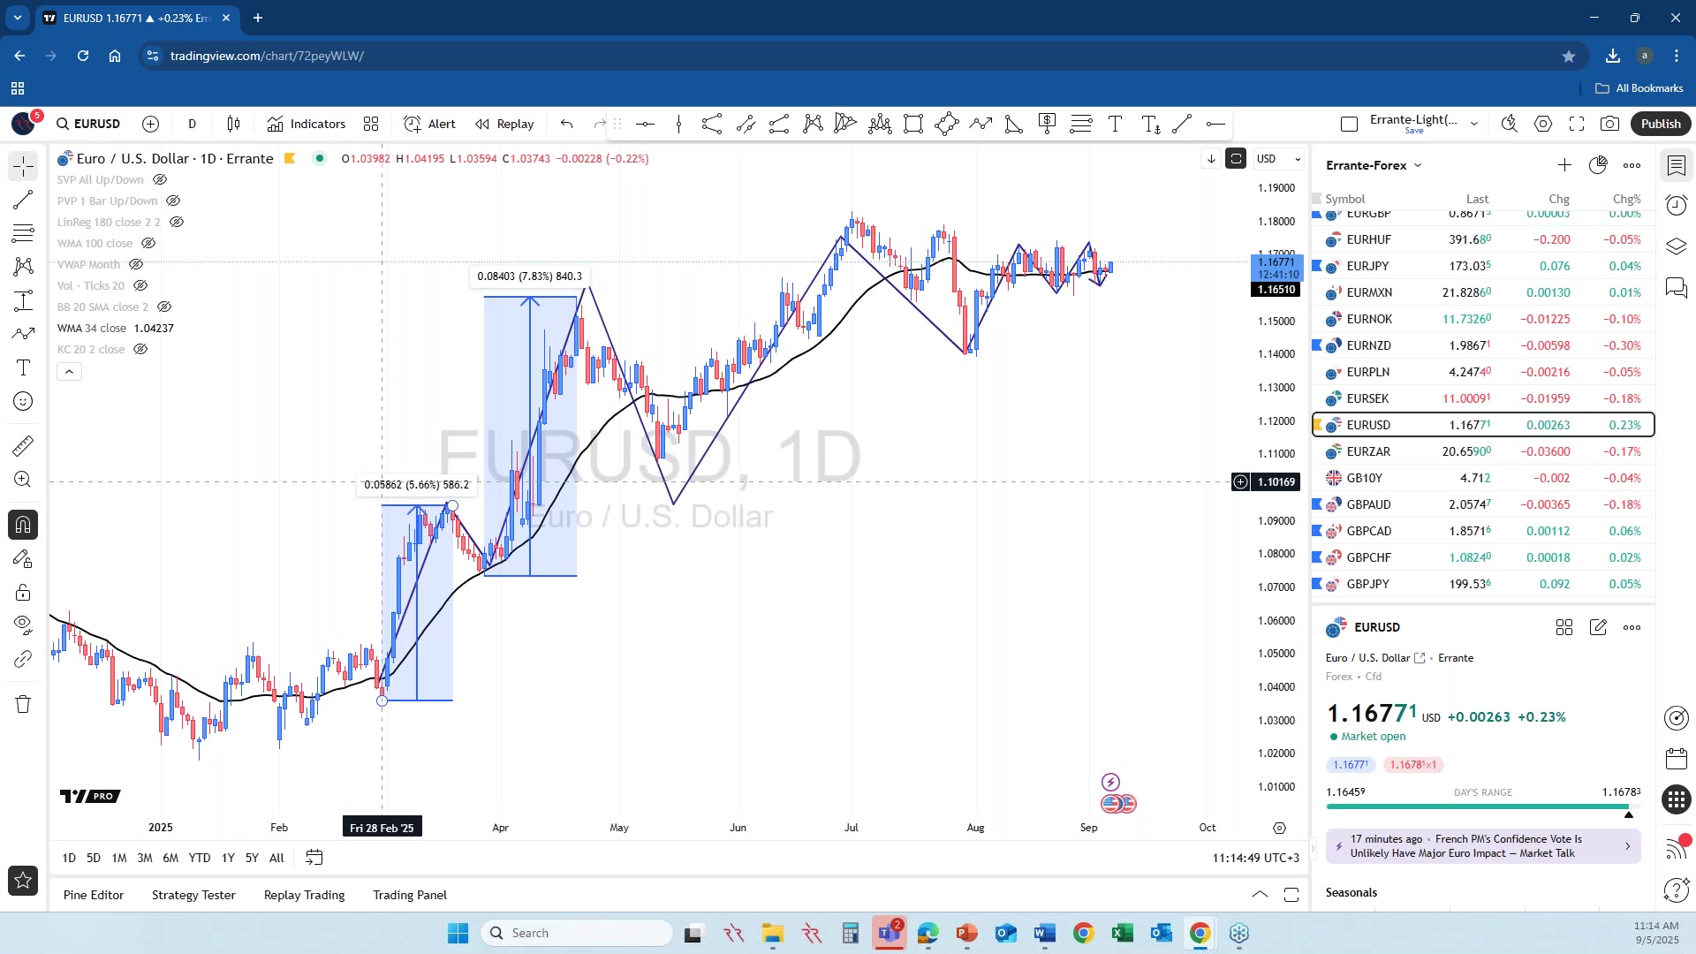This screenshot has width=1696, height=954.
Task: Expand the Errante-Forex watchlist menu
Action: (1374, 165)
